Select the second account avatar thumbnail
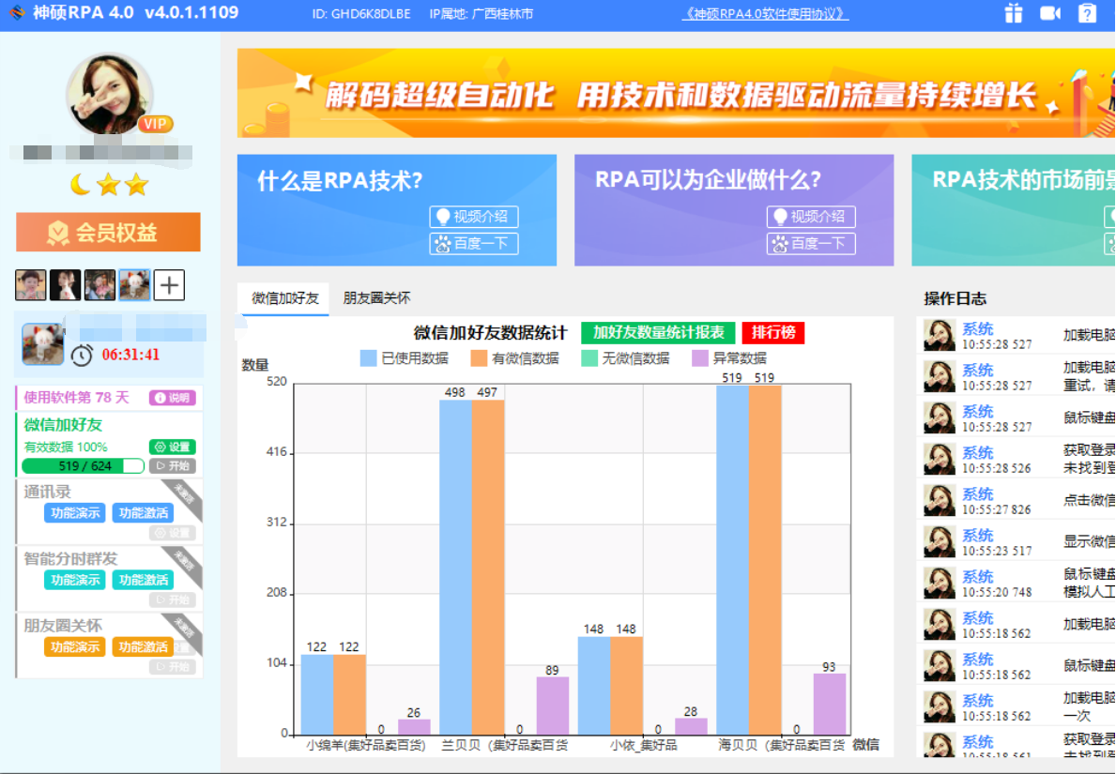 pos(65,285)
